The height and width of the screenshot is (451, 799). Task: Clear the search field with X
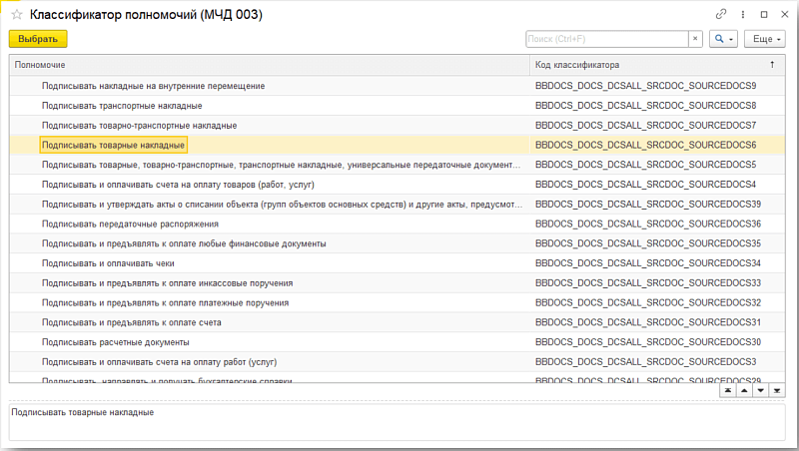point(695,39)
